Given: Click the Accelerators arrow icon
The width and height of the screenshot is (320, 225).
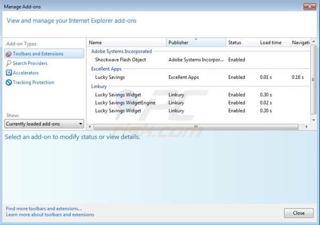Looking at the screenshot, I should [x=9, y=73].
